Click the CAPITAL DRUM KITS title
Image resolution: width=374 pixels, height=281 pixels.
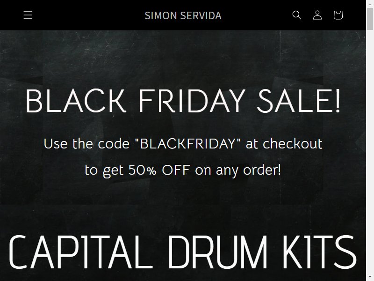(183, 252)
